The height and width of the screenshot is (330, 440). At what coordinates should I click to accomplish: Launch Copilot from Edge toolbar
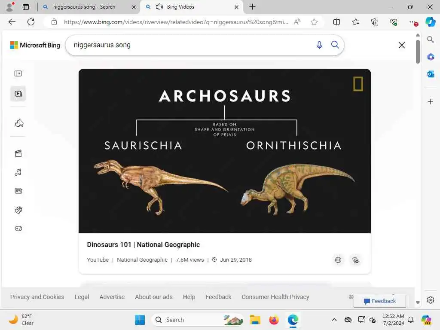(430, 22)
